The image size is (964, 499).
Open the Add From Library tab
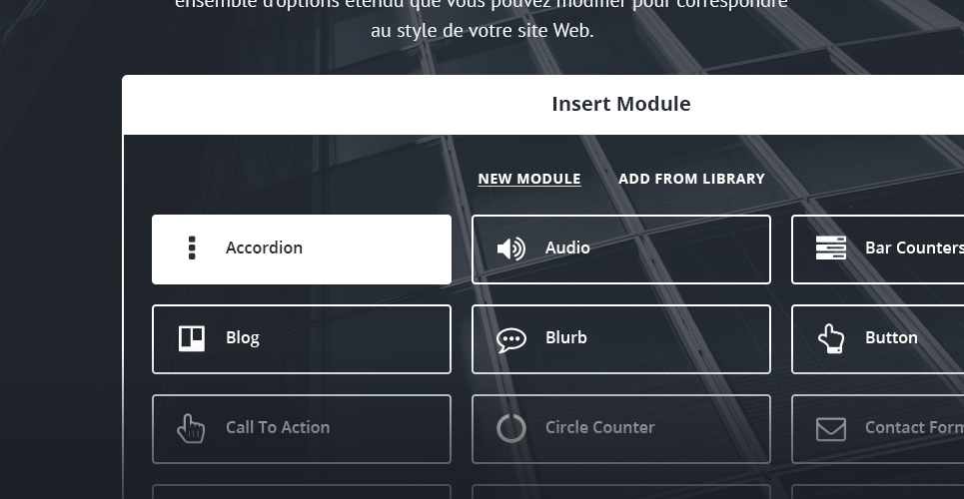[x=691, y=179]
